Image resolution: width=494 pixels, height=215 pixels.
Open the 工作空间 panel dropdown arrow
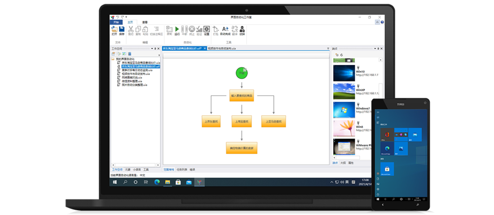[x=152, y=48]
